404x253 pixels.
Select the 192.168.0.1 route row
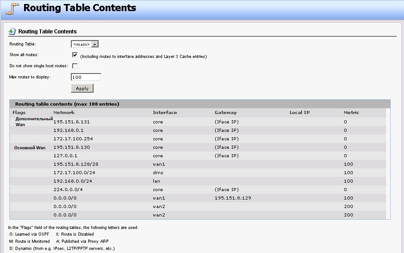click(x=68, y=131)
